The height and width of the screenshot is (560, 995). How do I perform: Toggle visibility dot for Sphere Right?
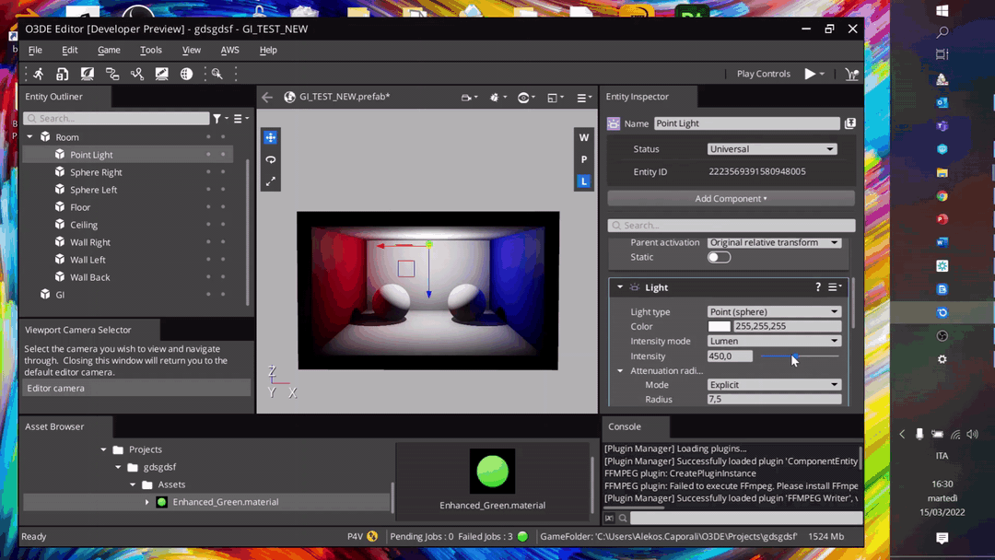point(208,172)
